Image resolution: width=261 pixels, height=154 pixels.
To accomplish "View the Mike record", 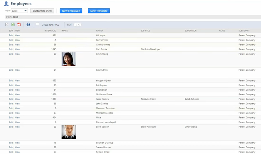I will coord(17,117).
